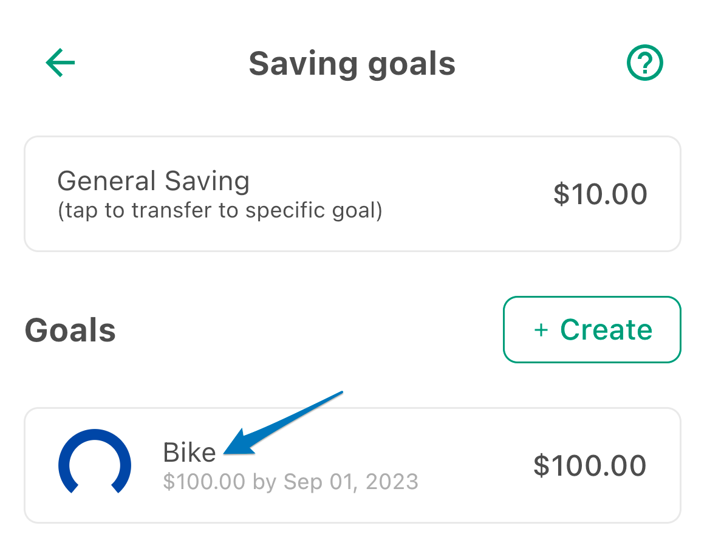Tap the "tap to transfer to specific goal" text
Viewport: 707px width, 548px height.
tap(220, 211)
